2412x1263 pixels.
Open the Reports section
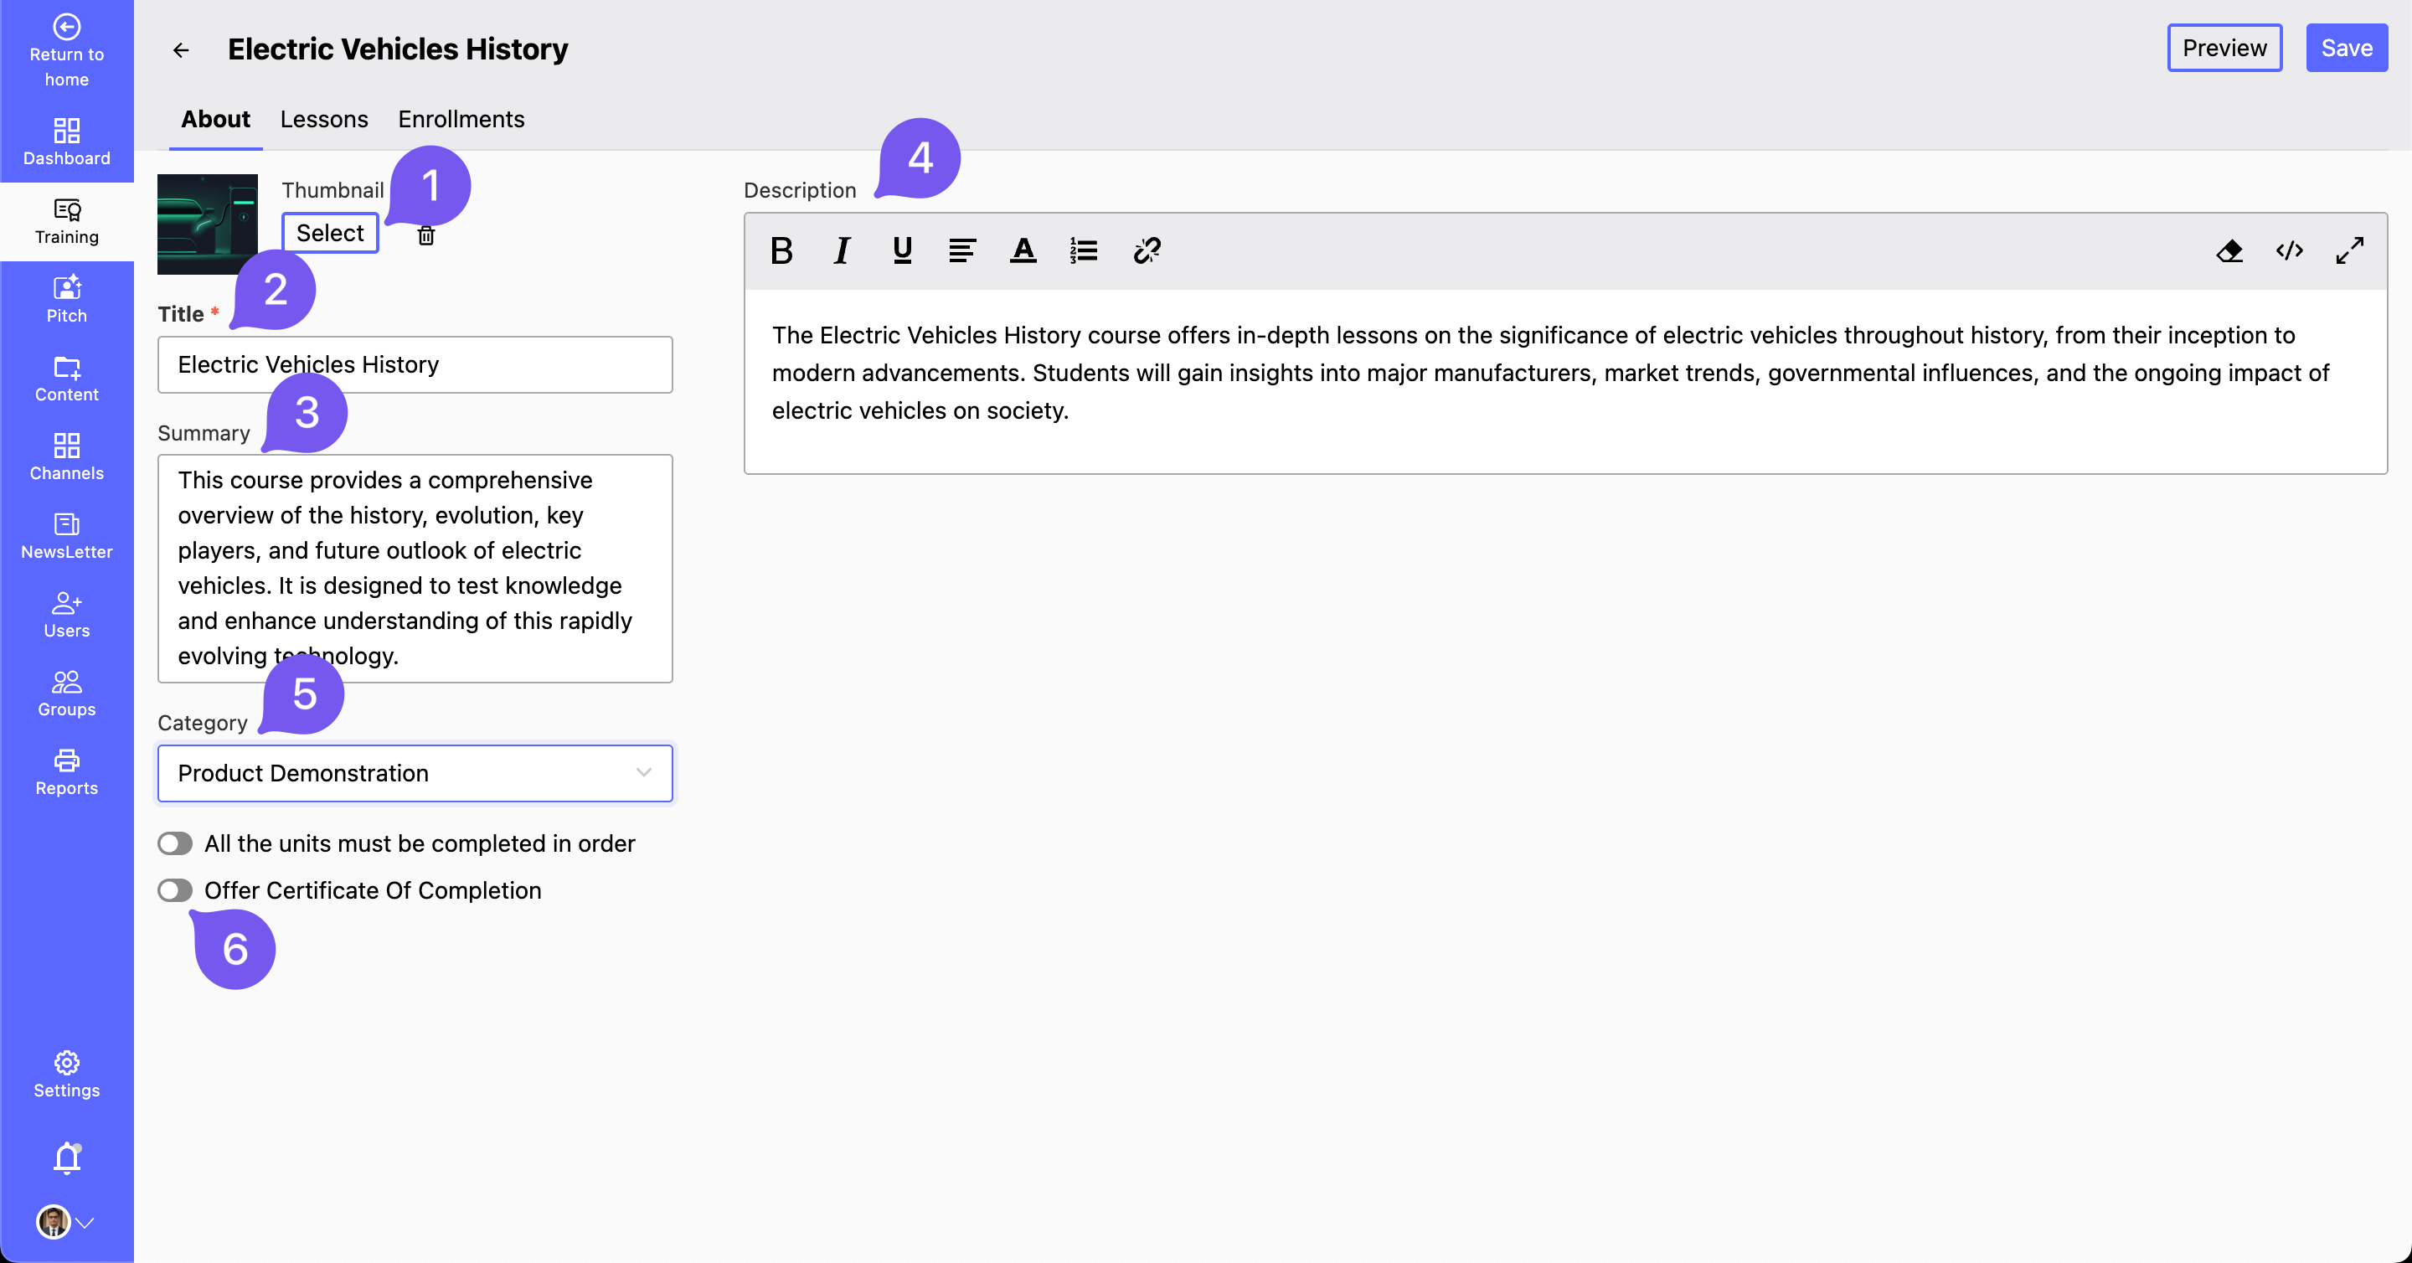[x=66, y=771]
